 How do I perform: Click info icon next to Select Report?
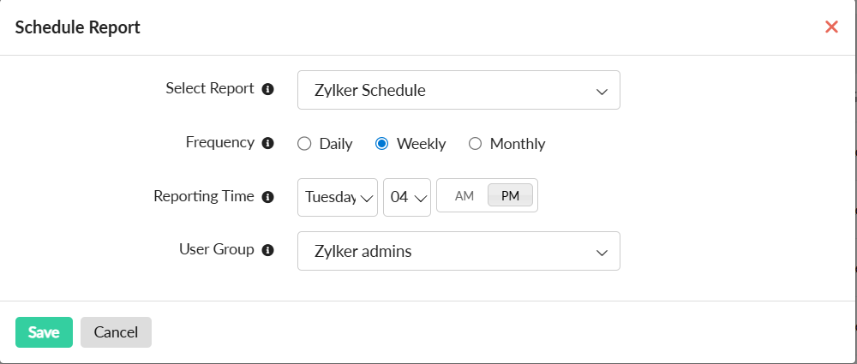coord(268,89)
